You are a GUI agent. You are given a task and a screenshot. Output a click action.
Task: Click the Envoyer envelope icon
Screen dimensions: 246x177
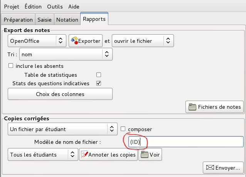[x=210, y=167]
